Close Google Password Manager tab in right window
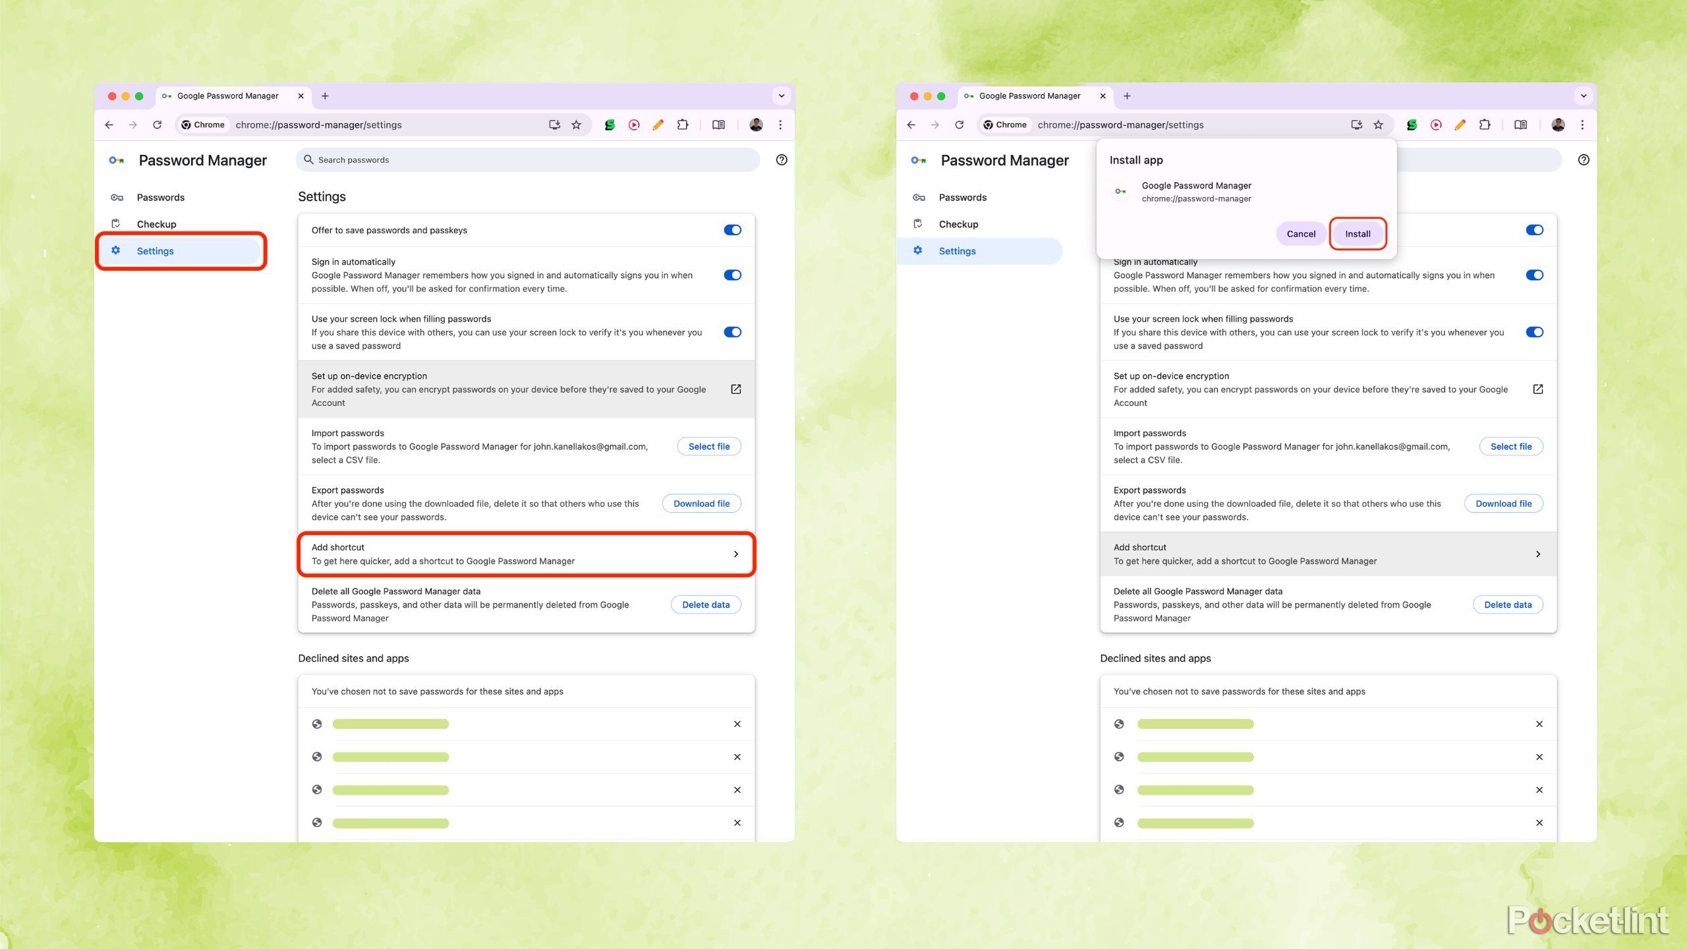This screenshot has width=1687, height=949. coord(1102,96)
